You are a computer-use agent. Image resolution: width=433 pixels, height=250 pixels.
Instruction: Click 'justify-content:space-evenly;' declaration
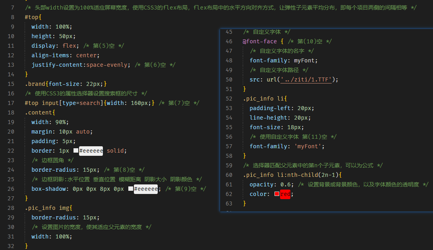pyautogui.click(x=81, y=65)
